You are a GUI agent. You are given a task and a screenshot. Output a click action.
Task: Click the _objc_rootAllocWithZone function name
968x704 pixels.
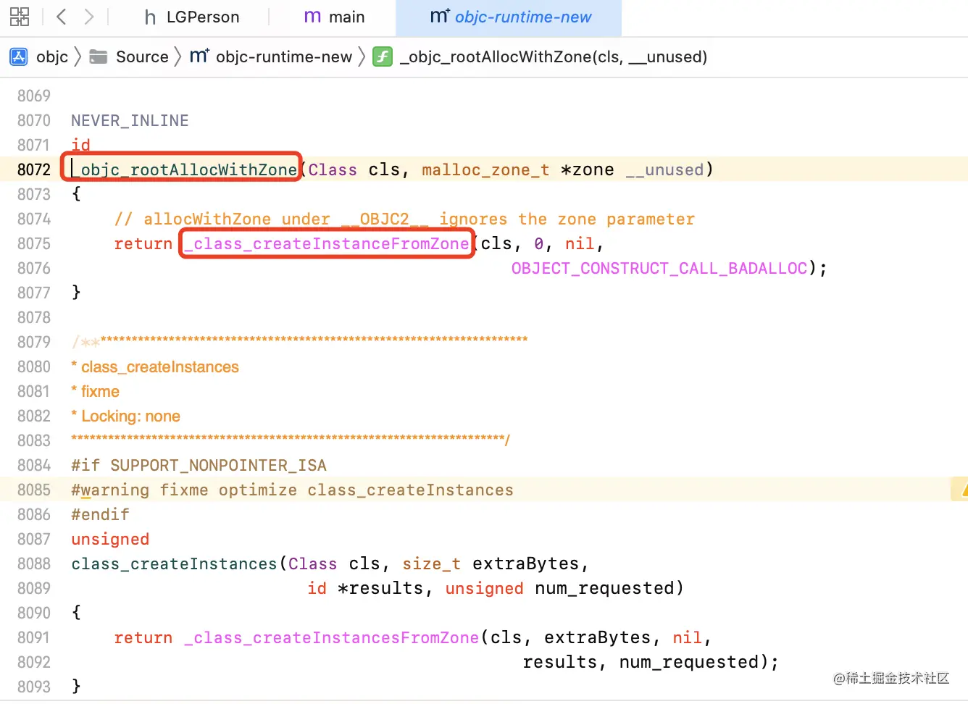(x=185, y=169)
